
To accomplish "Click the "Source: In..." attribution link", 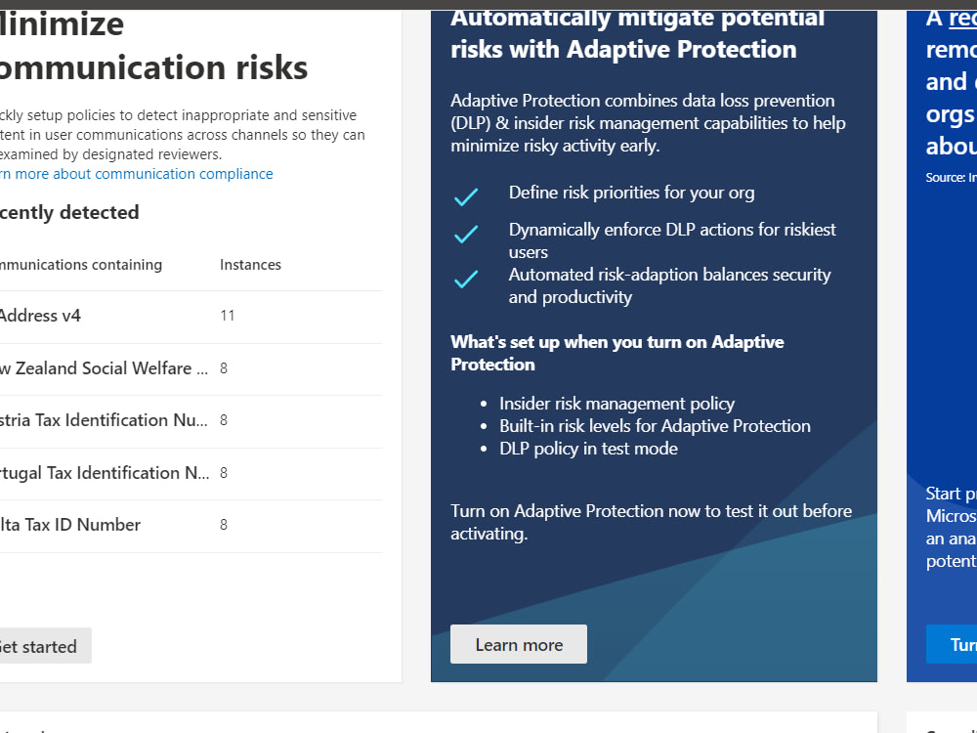I will click(946, 177).
